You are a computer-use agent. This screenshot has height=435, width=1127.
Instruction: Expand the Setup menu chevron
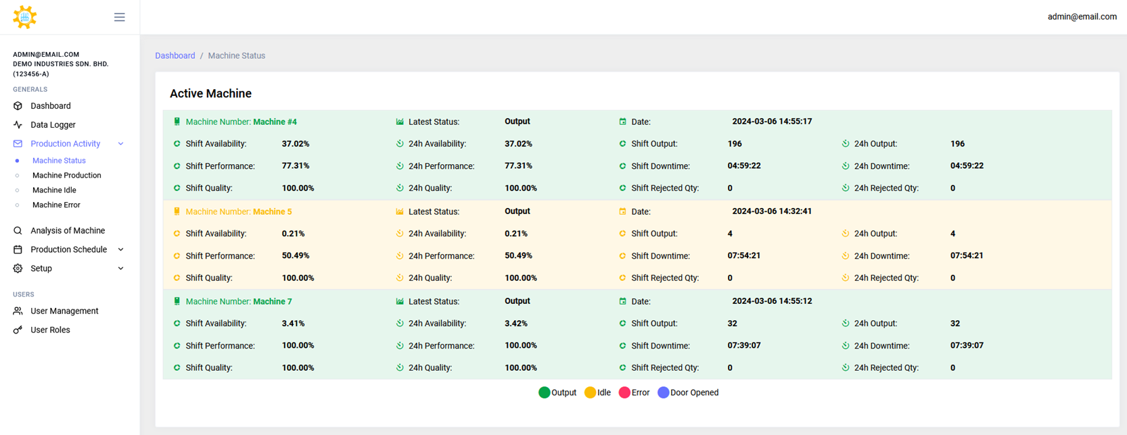point(121,269)
